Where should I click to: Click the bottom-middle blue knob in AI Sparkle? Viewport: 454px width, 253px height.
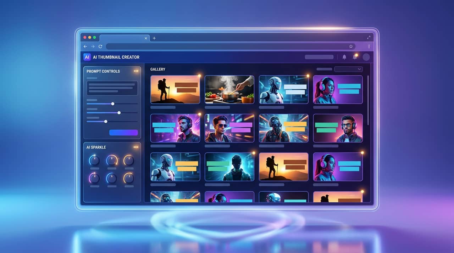(111, 178)
